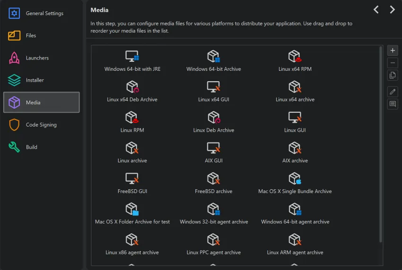Select AIX archive media icon
The height and width of the screenshot is (270, 402).
pos(295,148)
